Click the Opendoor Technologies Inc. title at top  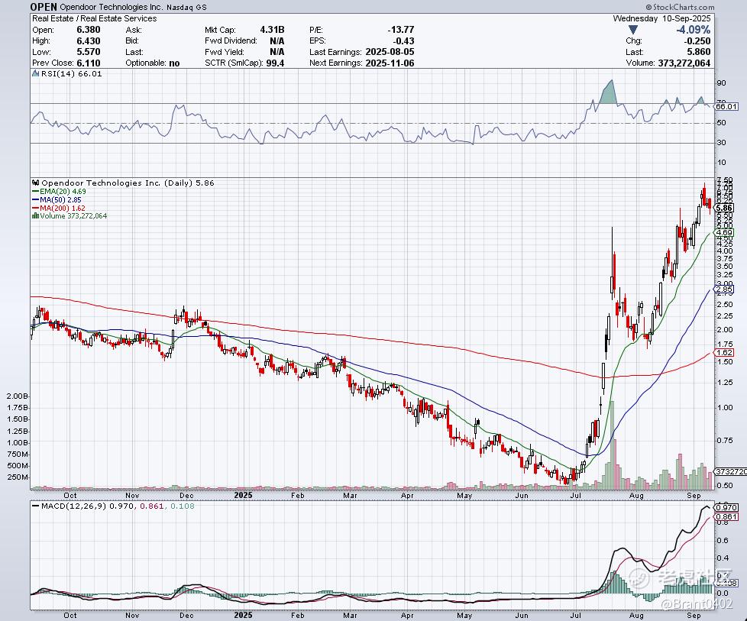click(112, 7)
